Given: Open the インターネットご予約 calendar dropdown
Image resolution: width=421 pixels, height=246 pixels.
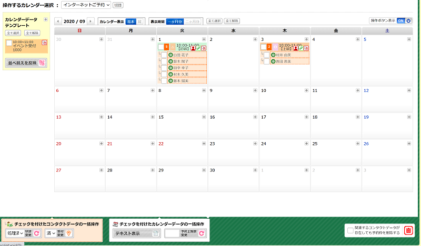Looking at the screenshot, I should pyautogui.click(x=86, y=5).
